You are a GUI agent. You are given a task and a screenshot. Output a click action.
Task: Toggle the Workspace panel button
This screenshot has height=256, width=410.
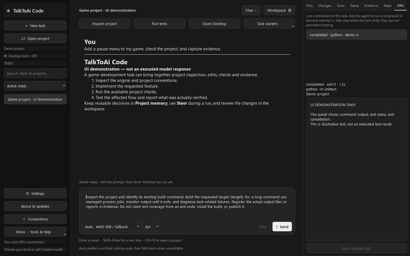(279, 10)
